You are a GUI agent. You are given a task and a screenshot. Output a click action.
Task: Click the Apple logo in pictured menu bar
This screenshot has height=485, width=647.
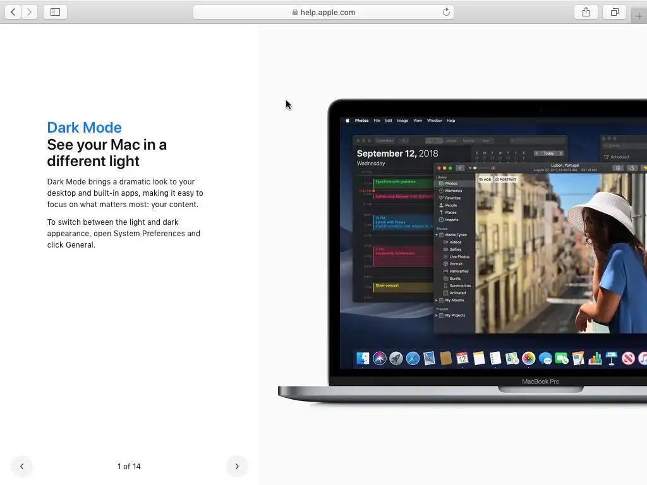pyautogui.click(x=348, y=121)
